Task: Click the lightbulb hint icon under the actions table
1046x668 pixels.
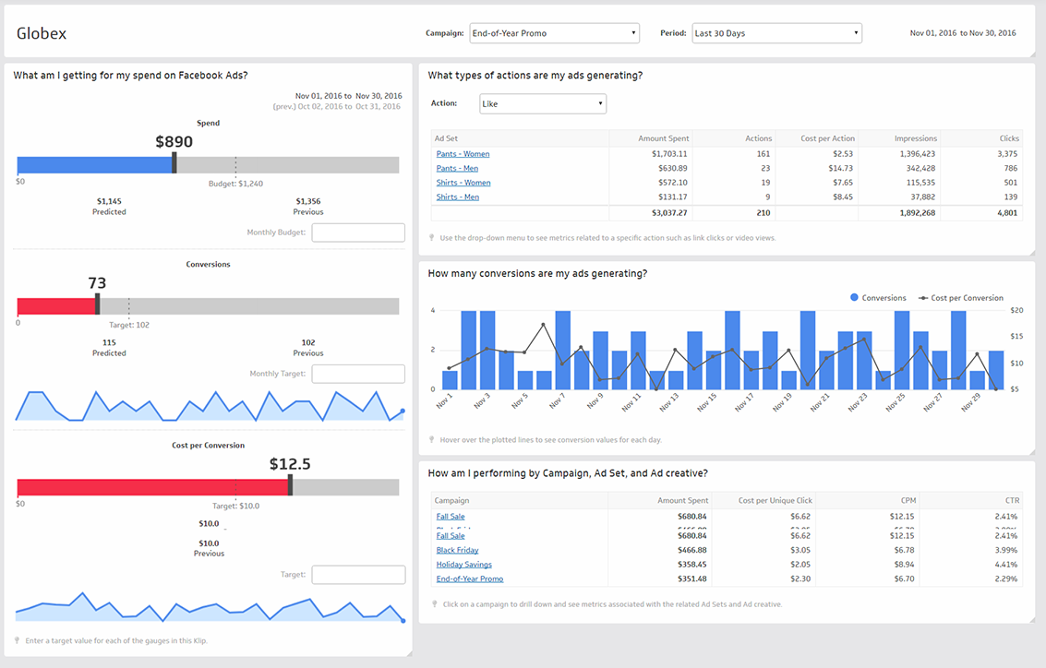Action: 432,237
